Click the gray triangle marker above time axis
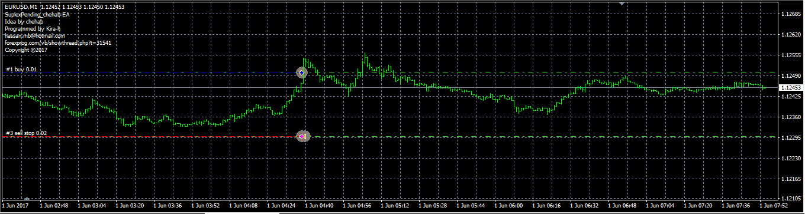 click(x=27, y=199)
